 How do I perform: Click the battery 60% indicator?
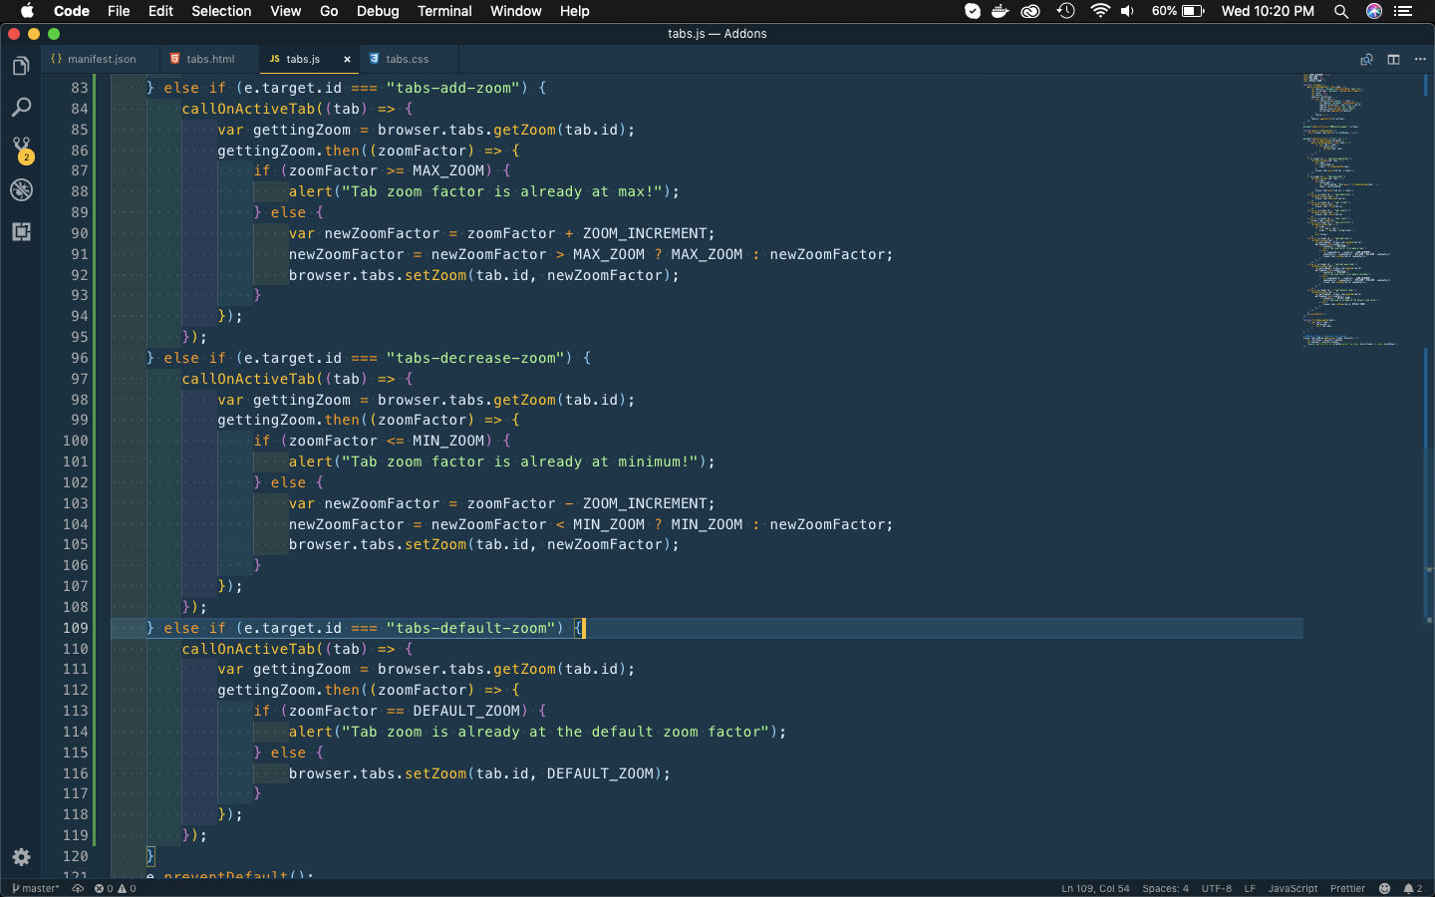[x=1178, y=11]
